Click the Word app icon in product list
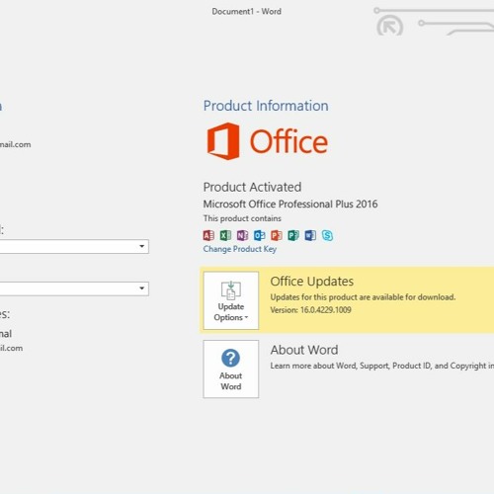 tap(310, 235)
